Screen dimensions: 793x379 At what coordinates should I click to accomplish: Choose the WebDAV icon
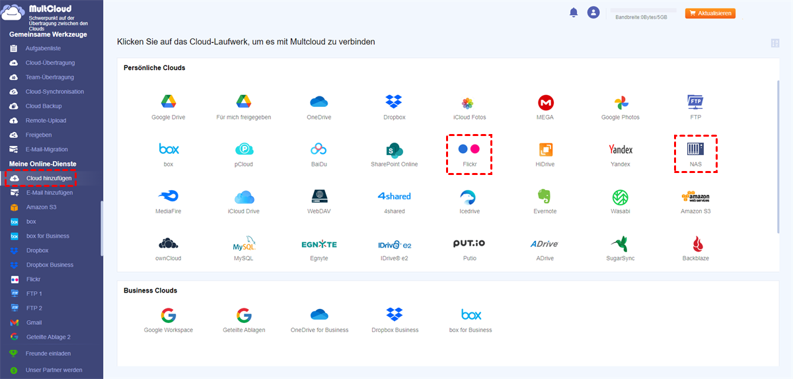pyautogui.click(x=319, y=196)
